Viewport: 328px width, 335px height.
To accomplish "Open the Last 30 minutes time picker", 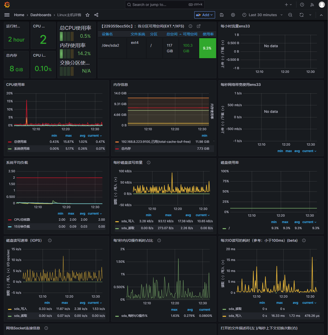I will [262, 15].
